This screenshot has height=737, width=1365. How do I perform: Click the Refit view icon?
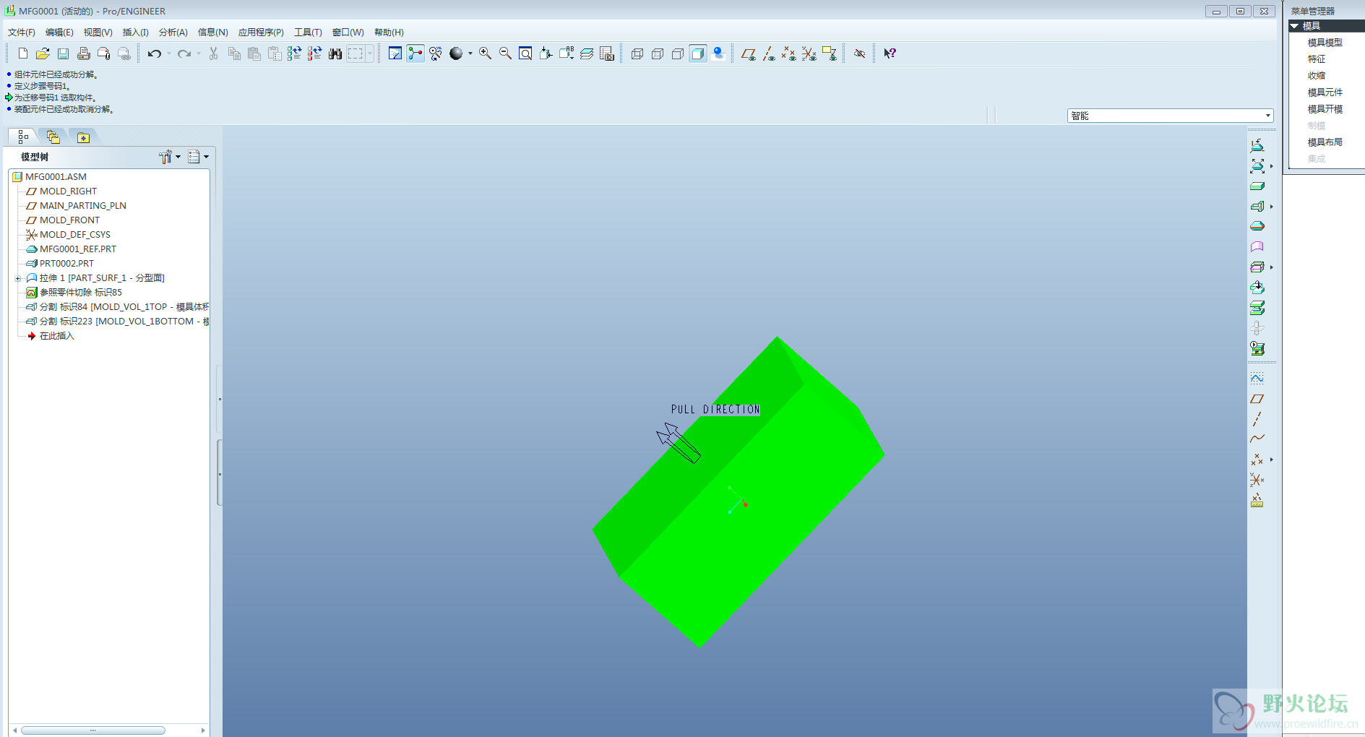[525, 53]
